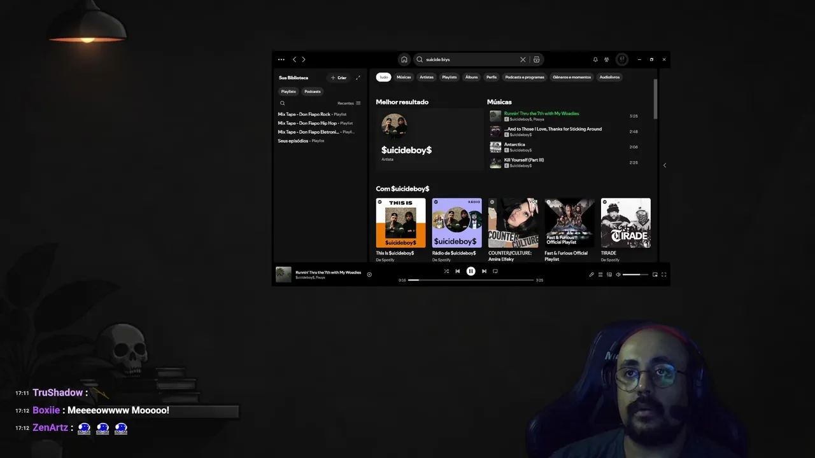Select the Audiolivros filter
This screenshot has width=815, height=458.
(609, 77)
